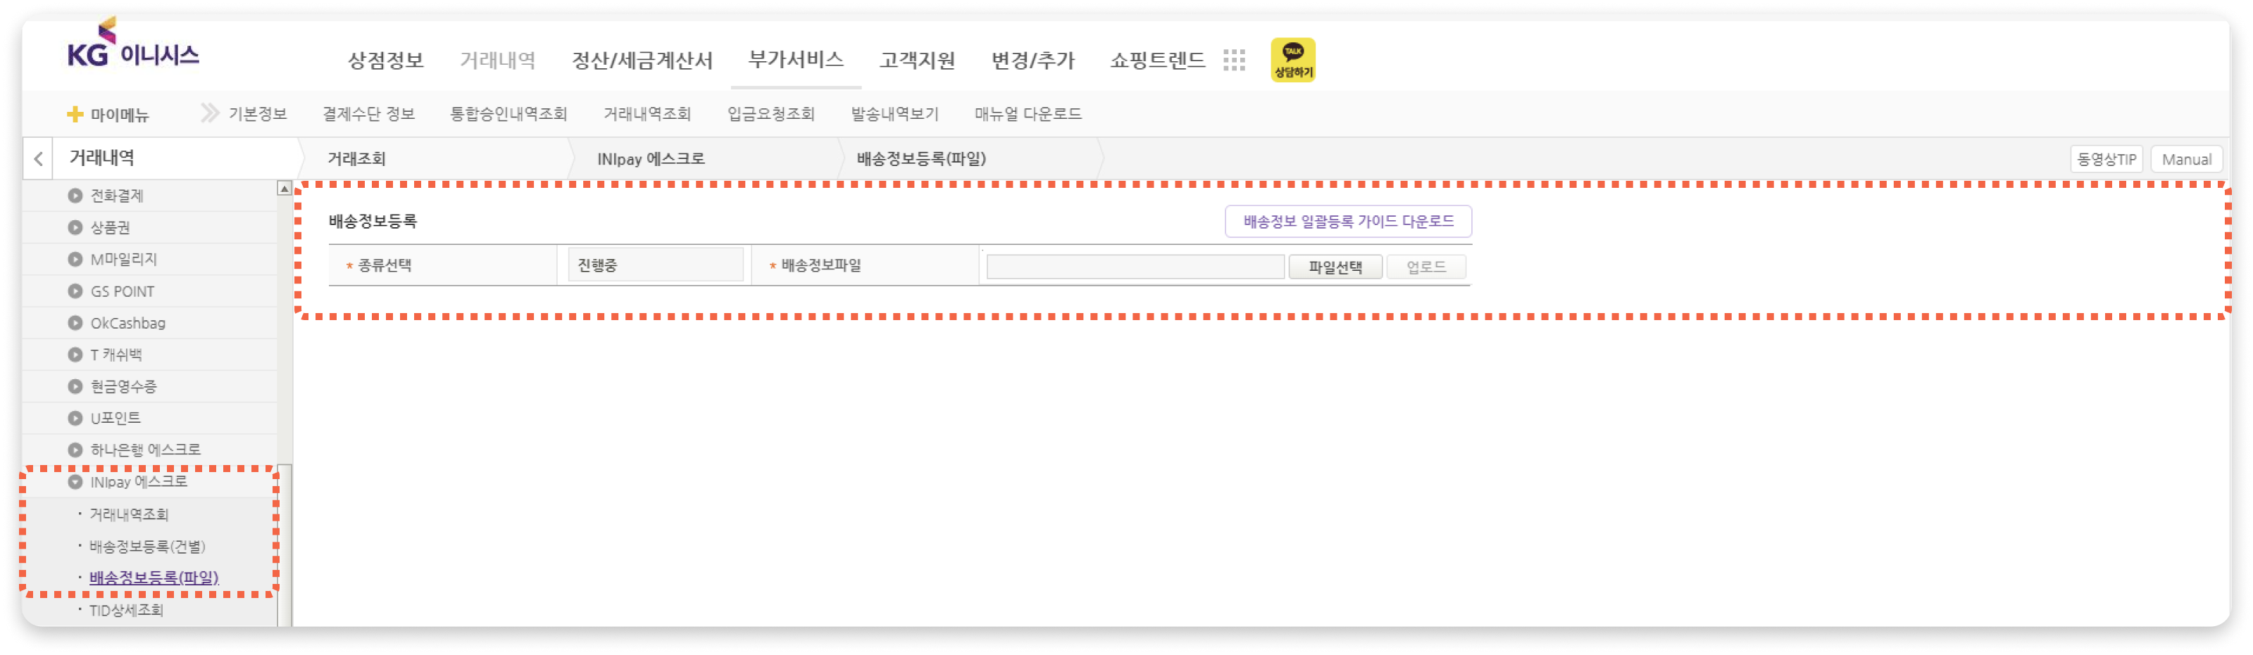Select 배송정보등록(파일) sidebar link
2253x655 pixels.
[154, 578]
